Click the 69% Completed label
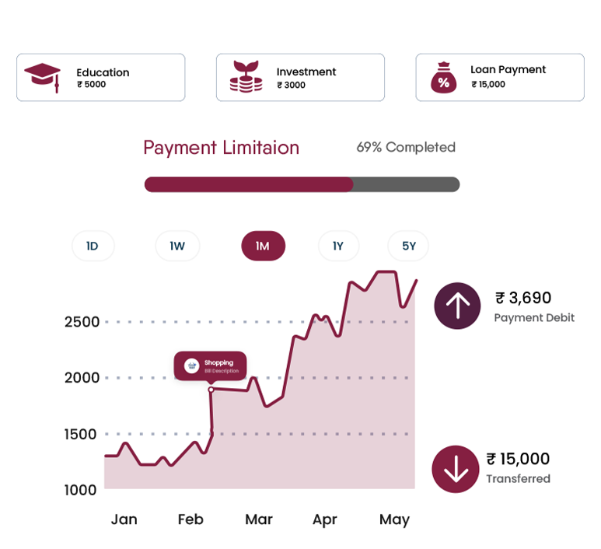Screen dimensions: 601x549 coord(406,147)
